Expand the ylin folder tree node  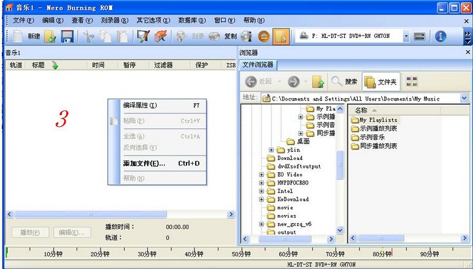click(271, 150)
